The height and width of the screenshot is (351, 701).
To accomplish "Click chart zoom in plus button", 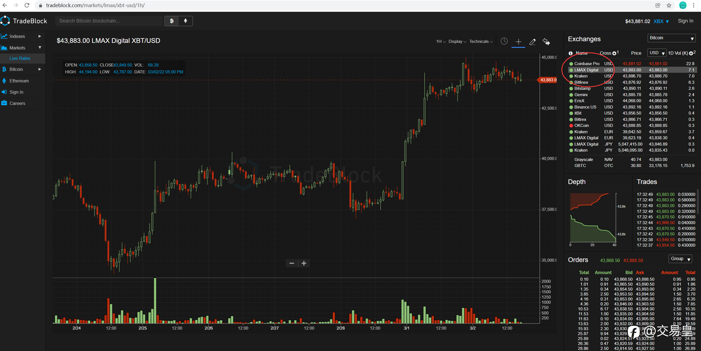I will coord(304,263).
